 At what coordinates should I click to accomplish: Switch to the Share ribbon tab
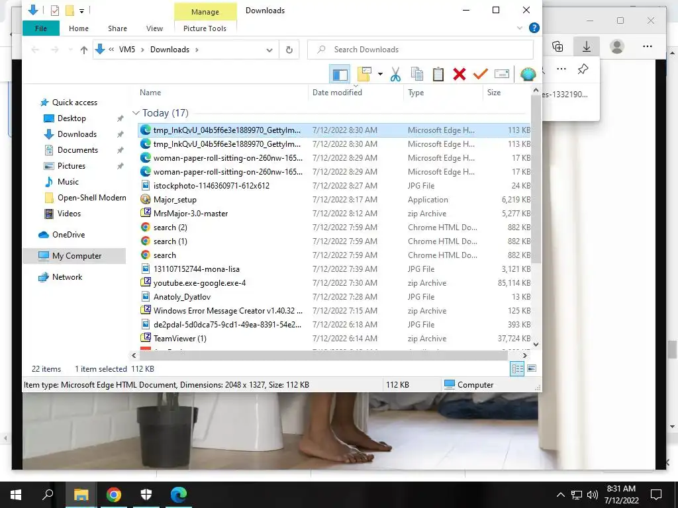pyautogui.click(x=118, y=28)
